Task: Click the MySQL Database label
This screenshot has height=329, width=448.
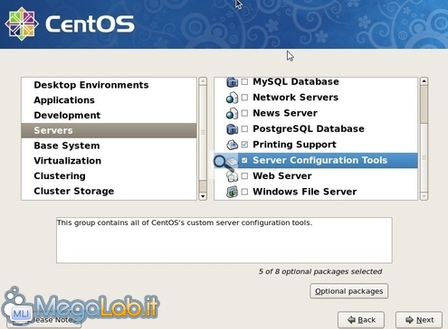Action: pos(296,81)
